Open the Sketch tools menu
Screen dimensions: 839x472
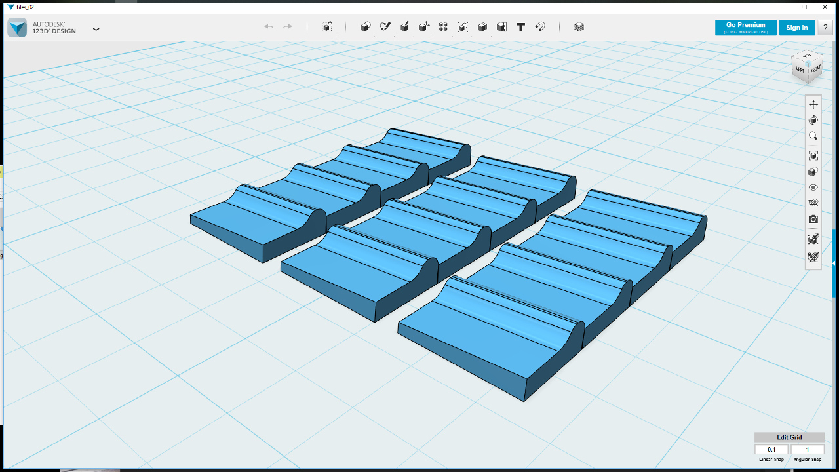click(x=385, y=27)
